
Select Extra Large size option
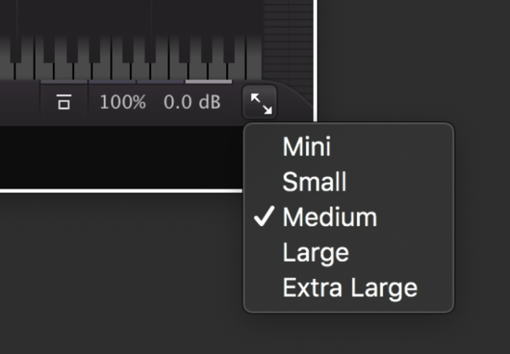(x=348, y=288)
